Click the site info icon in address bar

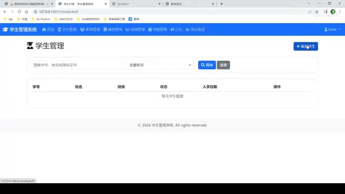coord(35,12)
